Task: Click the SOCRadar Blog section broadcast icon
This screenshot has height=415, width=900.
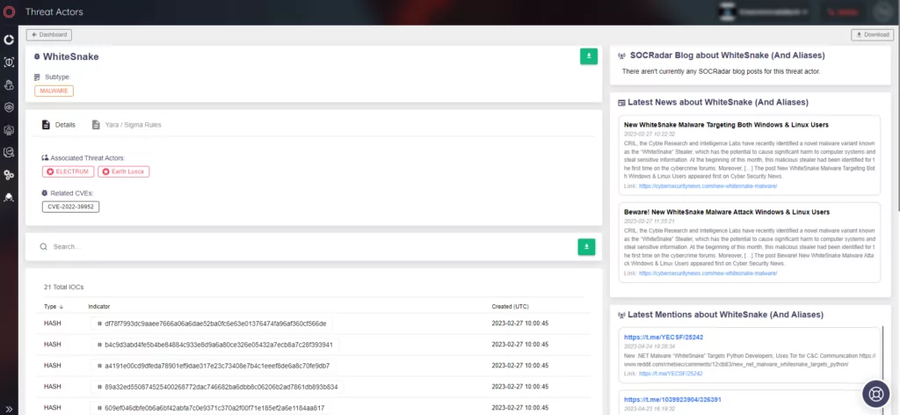Action: (621, 55)
